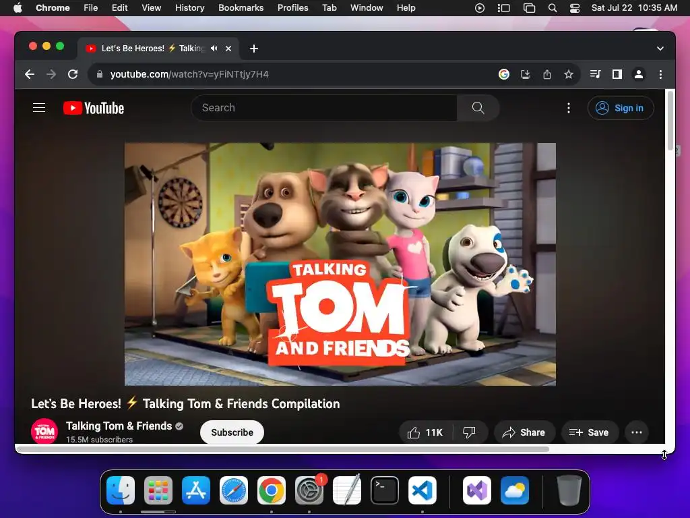Open the Tab menu
The height and width of the screenshot is (518, 690).
pyautogui.click(x=329, y=8)
